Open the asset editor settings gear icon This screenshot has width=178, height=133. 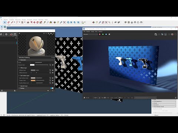[6, 34]
